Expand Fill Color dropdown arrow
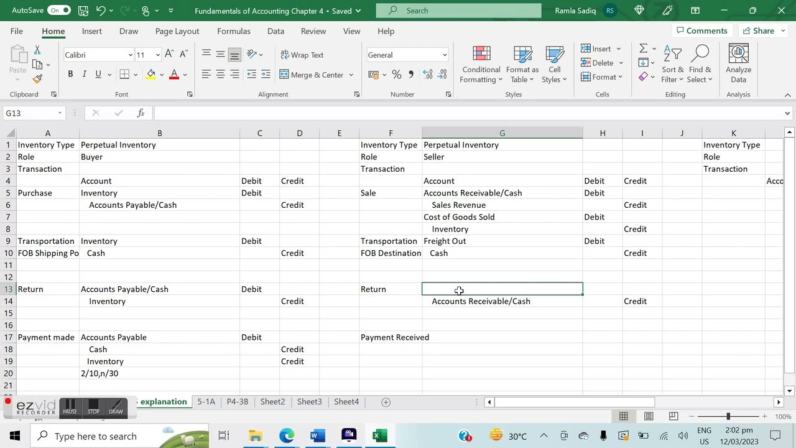Screen dimensions: 796x448 (x=162, y=75)
